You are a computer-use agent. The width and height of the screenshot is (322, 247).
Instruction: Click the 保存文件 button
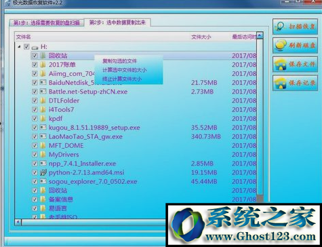click(x=295, y=64)
